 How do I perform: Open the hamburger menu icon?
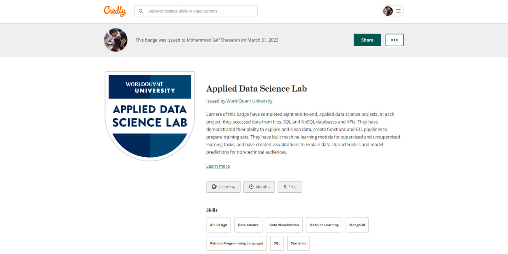[398, 11]
